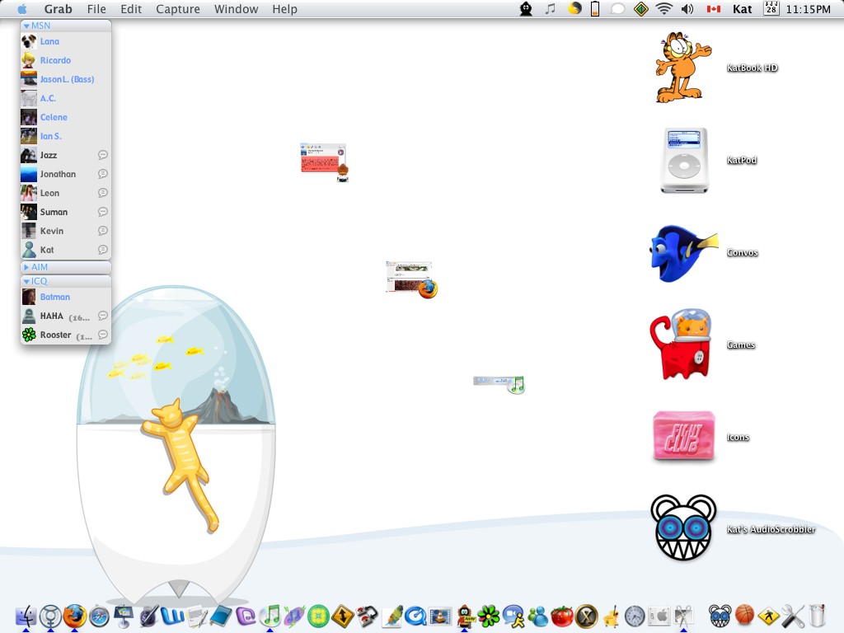Click the volume speaker icon in menu bar
844x633 pixels.
pyautogui.click(x=687, y=9)
